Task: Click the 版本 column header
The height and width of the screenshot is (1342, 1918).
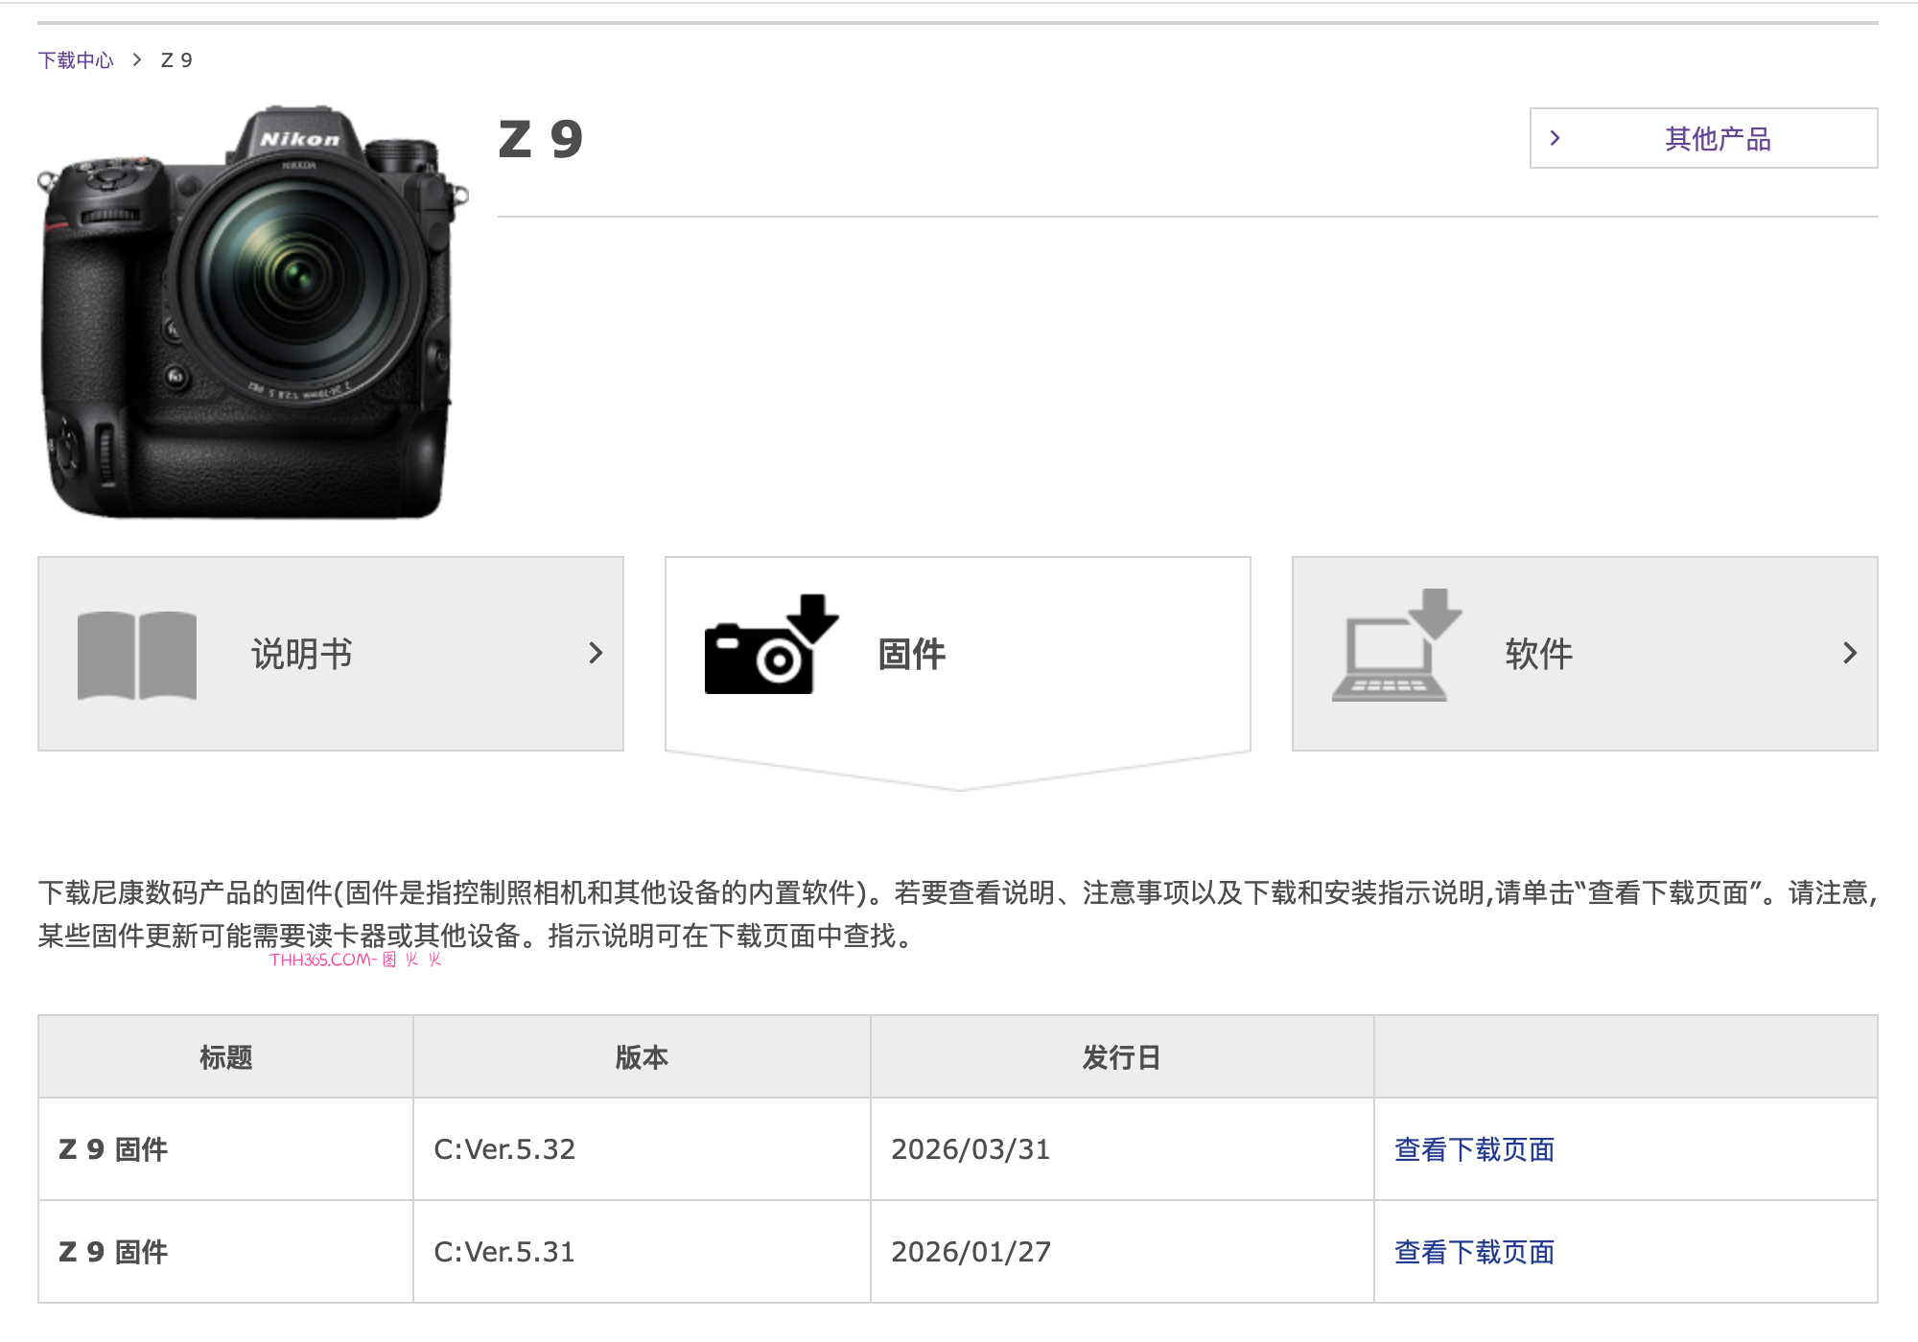Action: click(x=642, y=1057)
